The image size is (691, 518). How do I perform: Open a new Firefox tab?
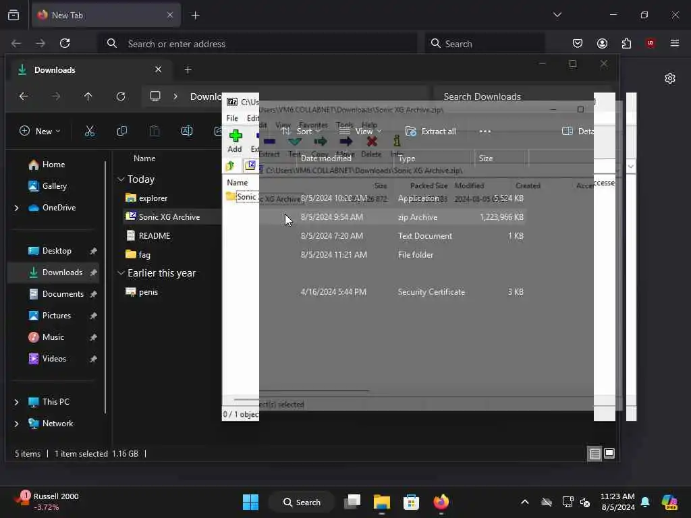coord(196,16)
